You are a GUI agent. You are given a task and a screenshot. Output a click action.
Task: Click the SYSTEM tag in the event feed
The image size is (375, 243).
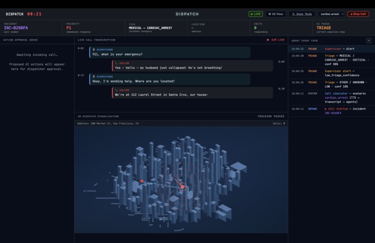click(312, 94)
